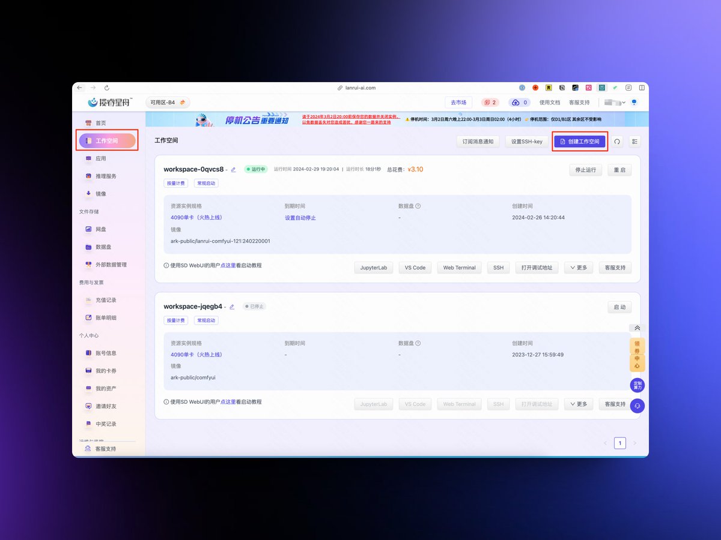Open the floating customer service chat bubble
721x540 pixels.
[x=637, y=406]
